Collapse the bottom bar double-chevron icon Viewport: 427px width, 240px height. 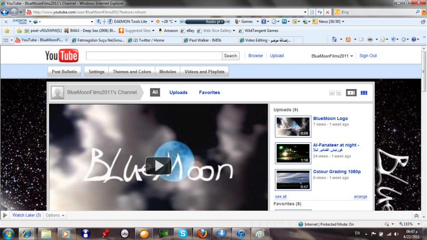[x=416, y=216]
